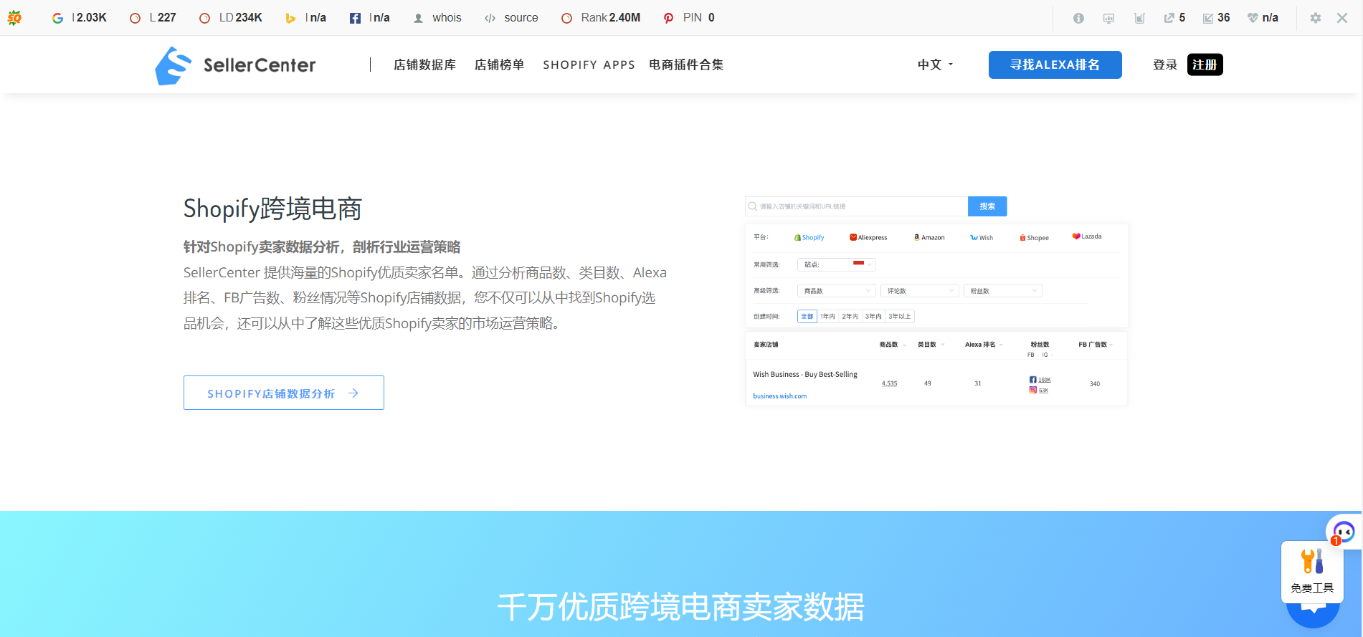Open the store database preview image
This screenshot has height=637, width=1363.
pyautogui.click(x=936, y=301)
